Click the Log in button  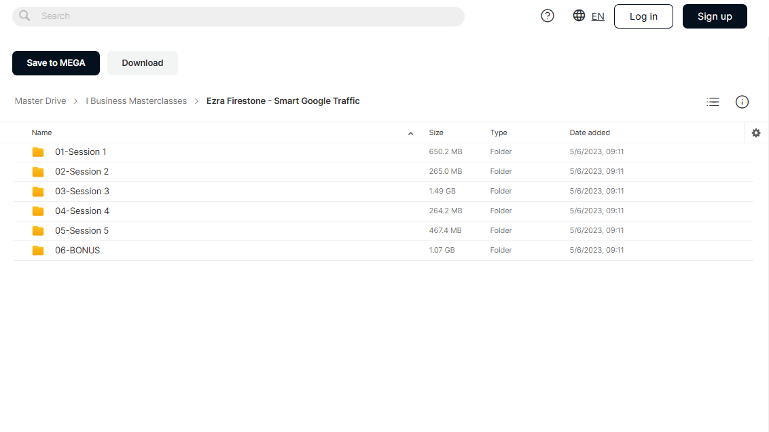[x=643, y=16]
